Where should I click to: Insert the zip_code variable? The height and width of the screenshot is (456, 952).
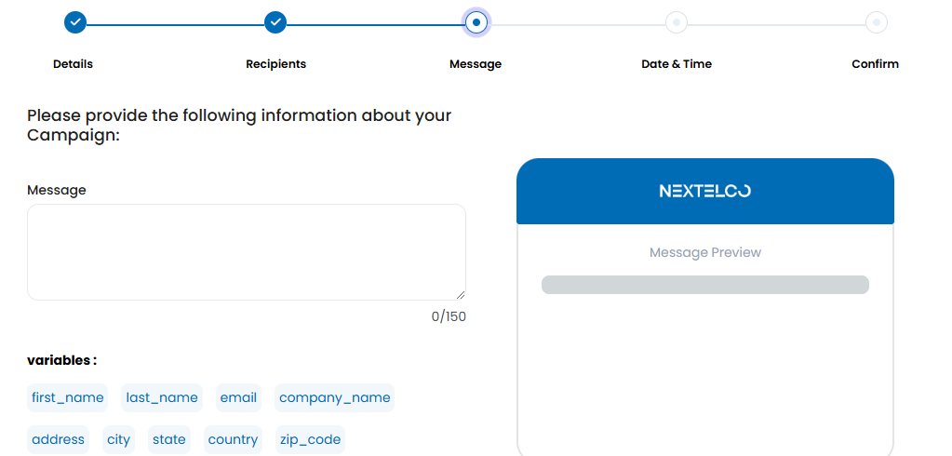(310, 439)
